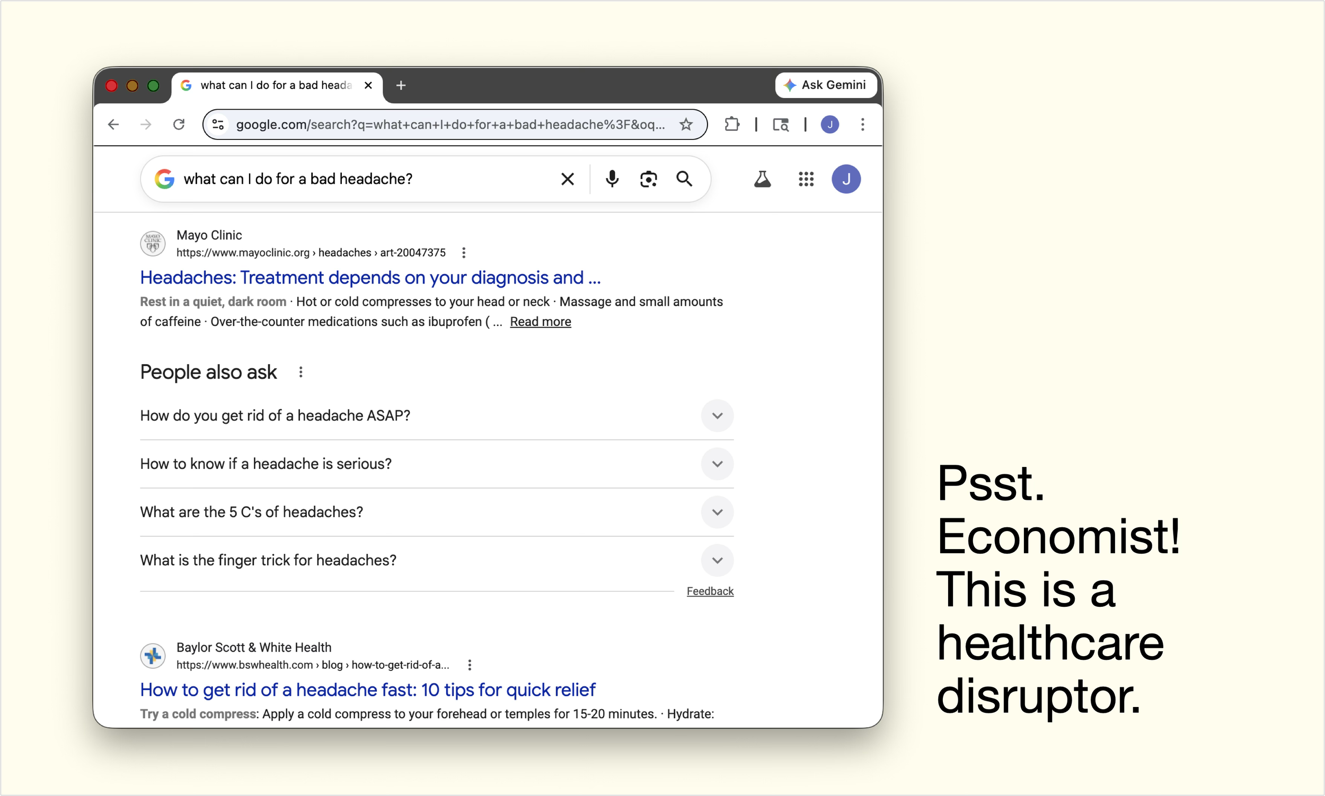Expand 'How do you get rid of a headache ASAP?'
Screen dimensions: 1325x796
[x=717, y=415]
